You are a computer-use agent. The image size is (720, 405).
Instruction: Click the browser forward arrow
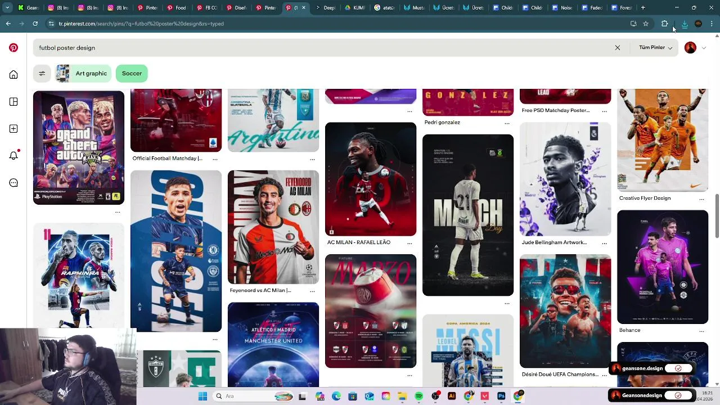coord(21,24)
